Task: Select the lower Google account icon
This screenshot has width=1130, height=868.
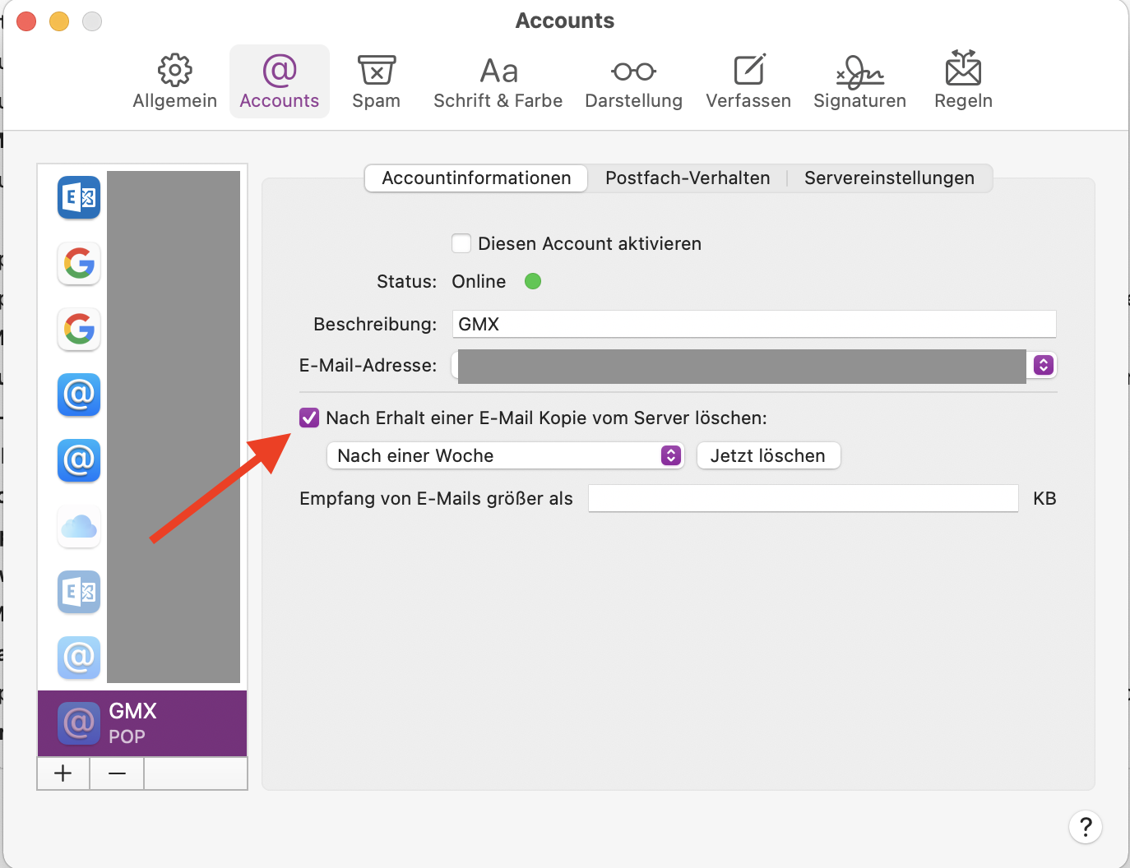Action: (79, 329)
